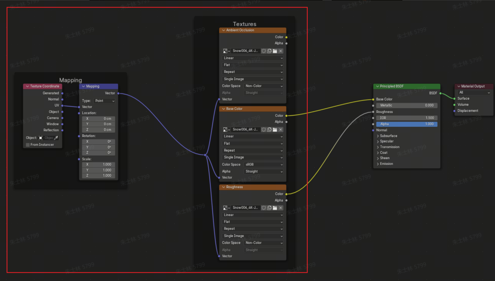Open image file from Base Color node
Image resolution: width=495 pixels, height=281 pixels.
275,130
